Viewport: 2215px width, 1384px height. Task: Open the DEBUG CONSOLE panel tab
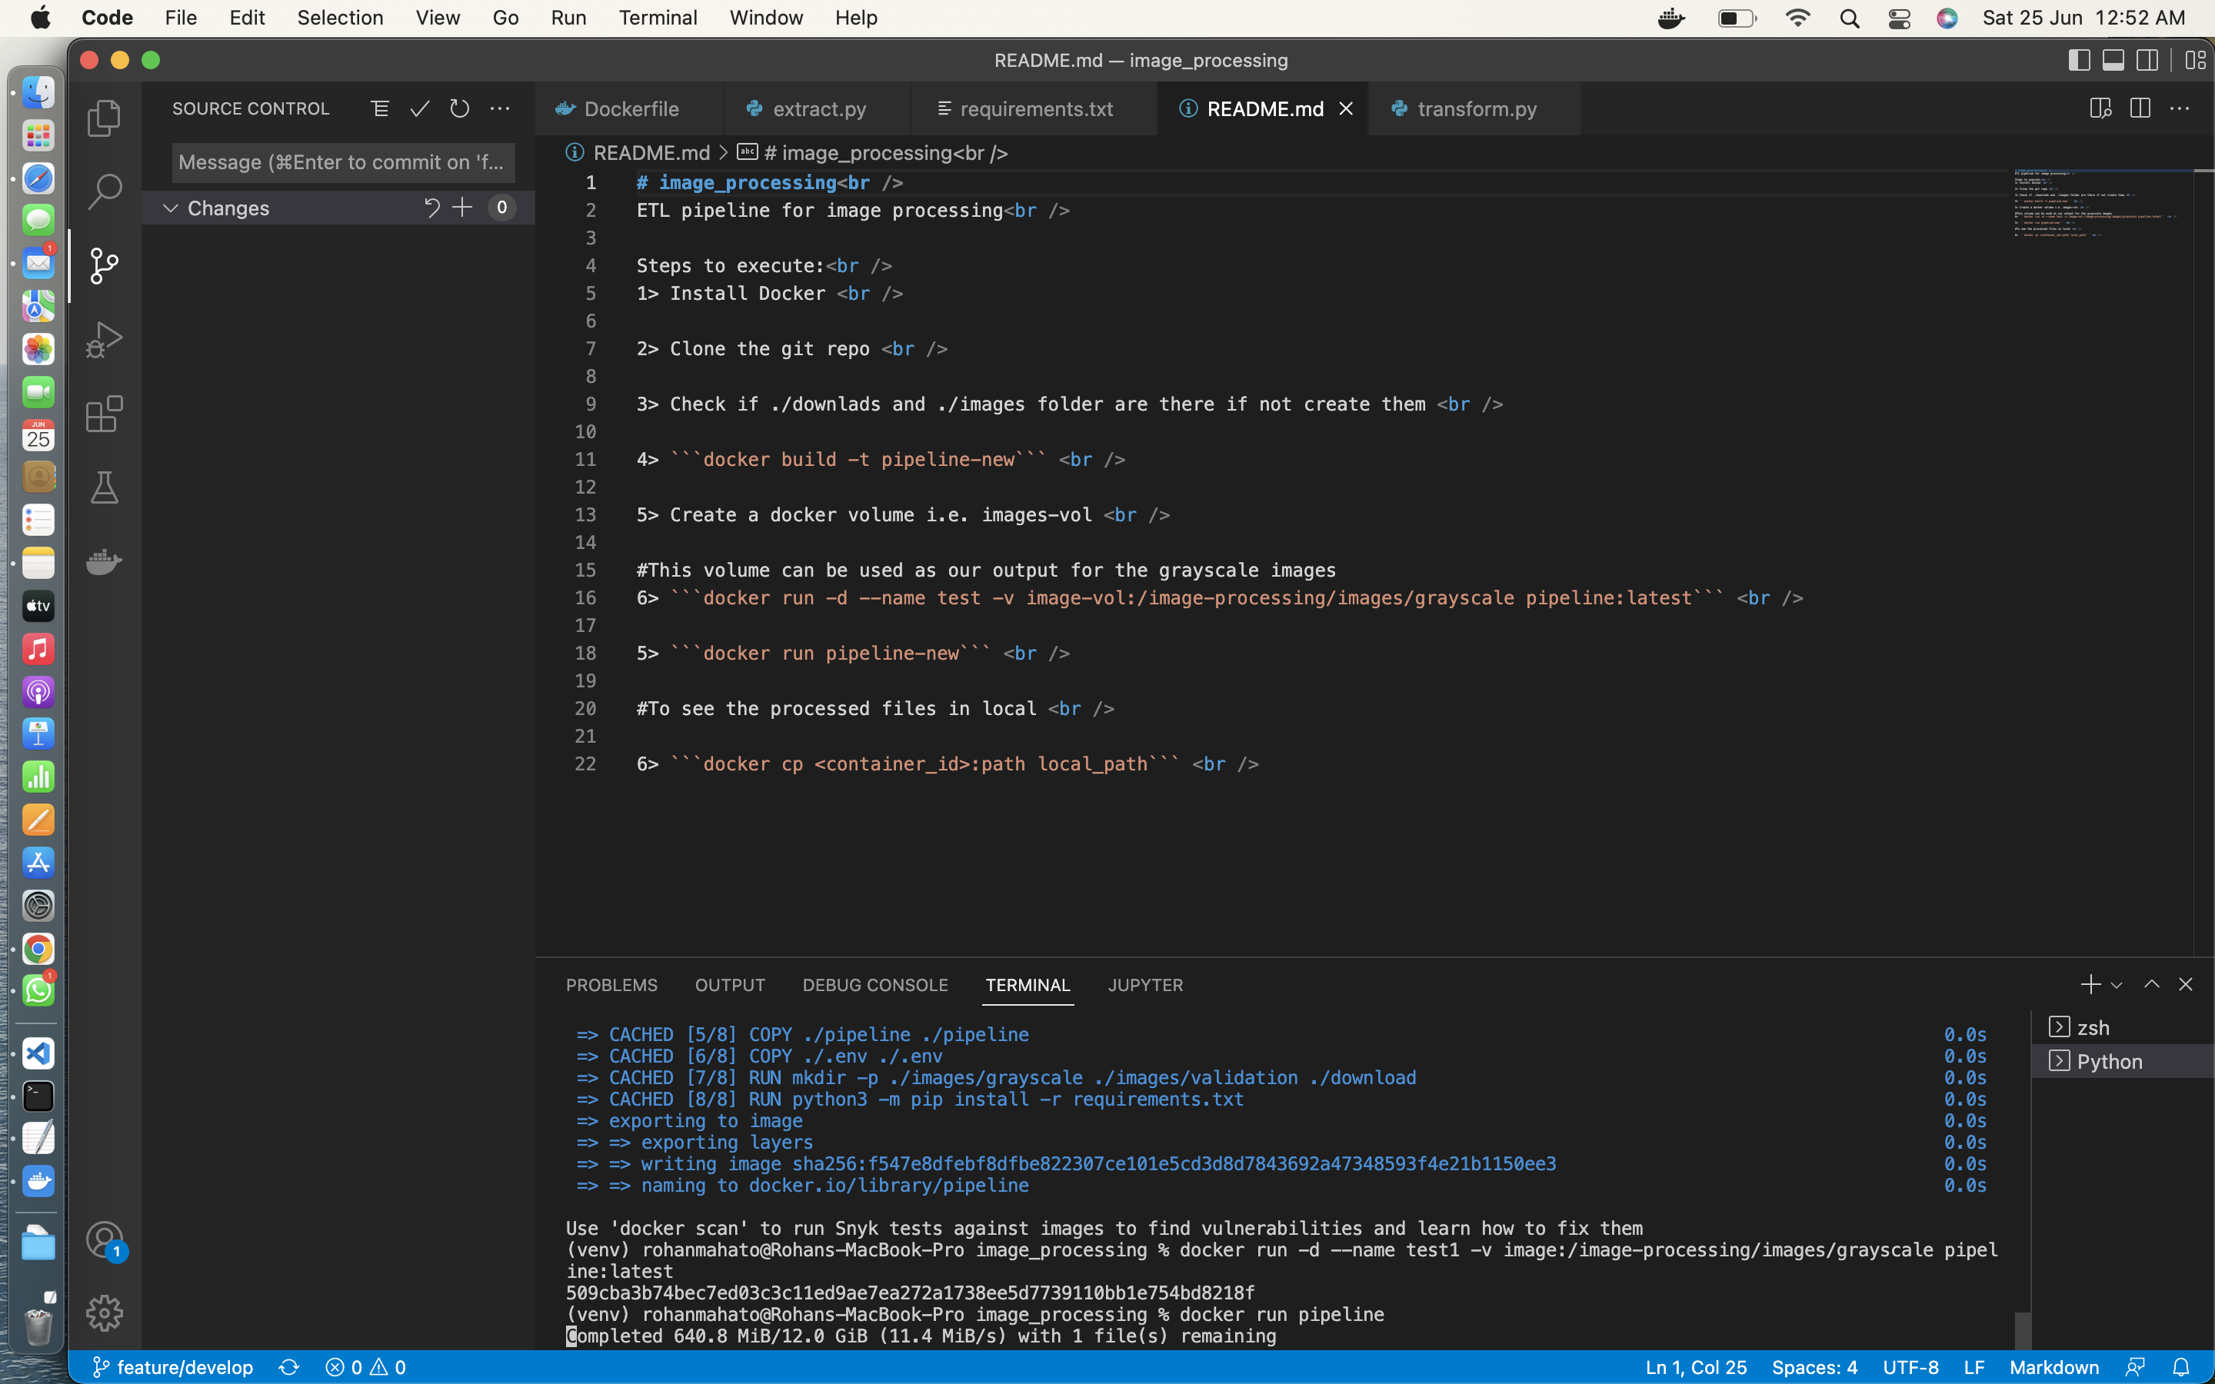pyautogui.click(x=875, y=985)
